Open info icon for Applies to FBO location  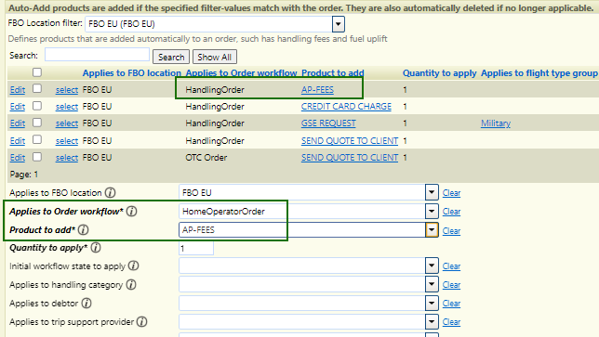coord(110,193)
